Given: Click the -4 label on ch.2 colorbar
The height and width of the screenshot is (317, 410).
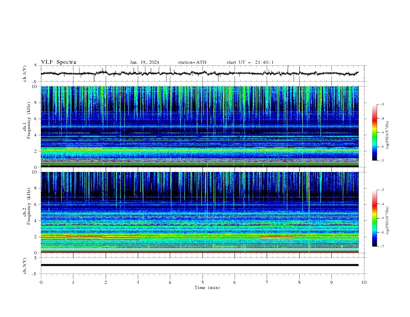Looking at the screenshot, I should pos(382,204).
